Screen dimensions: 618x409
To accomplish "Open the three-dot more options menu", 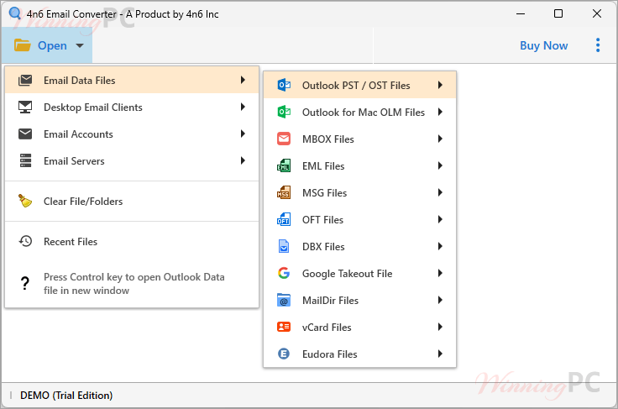I will coord(598,45).
